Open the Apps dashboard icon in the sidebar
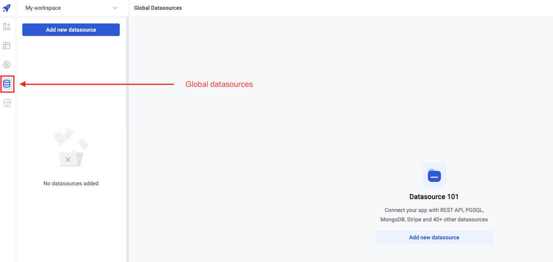Image resolution: width=553 pixels, height=262 pixels. coord(7,27)
